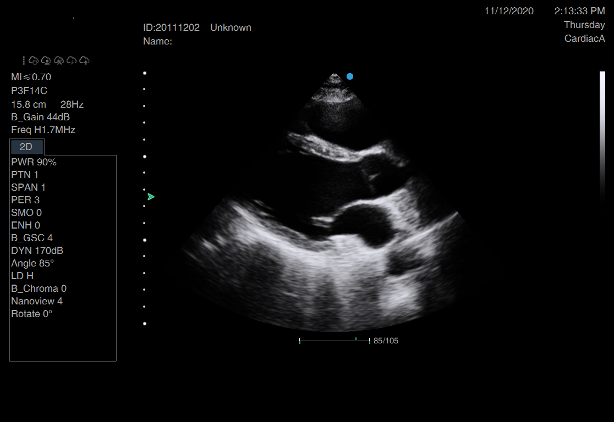Image resolution: width=614 pixels, height=422 pixels.
Task: Open the cloud tools wrench icon
Action: (59, 60)
